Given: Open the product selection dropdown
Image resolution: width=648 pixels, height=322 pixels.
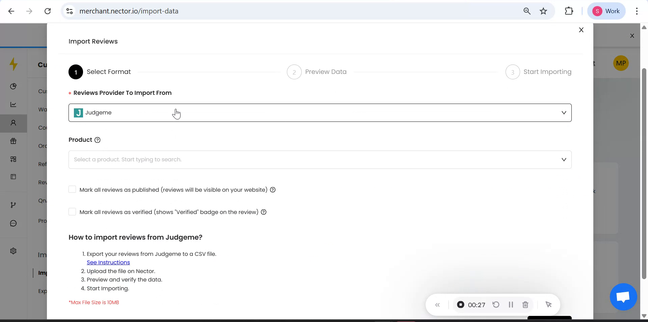Looking at the screenshot, I should (564, 160).
